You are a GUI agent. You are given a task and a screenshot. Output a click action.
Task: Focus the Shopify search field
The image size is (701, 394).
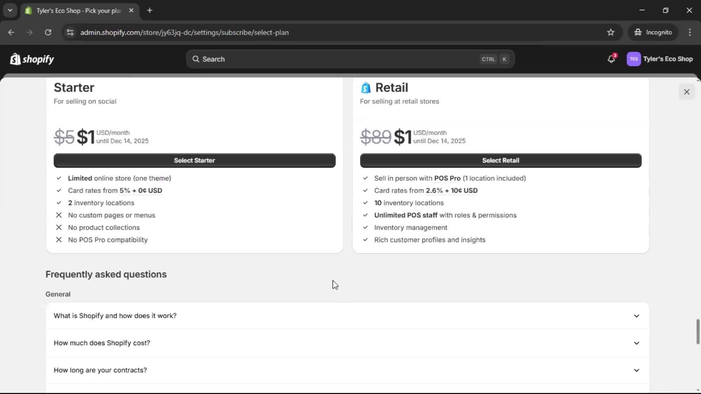point(350,59)
